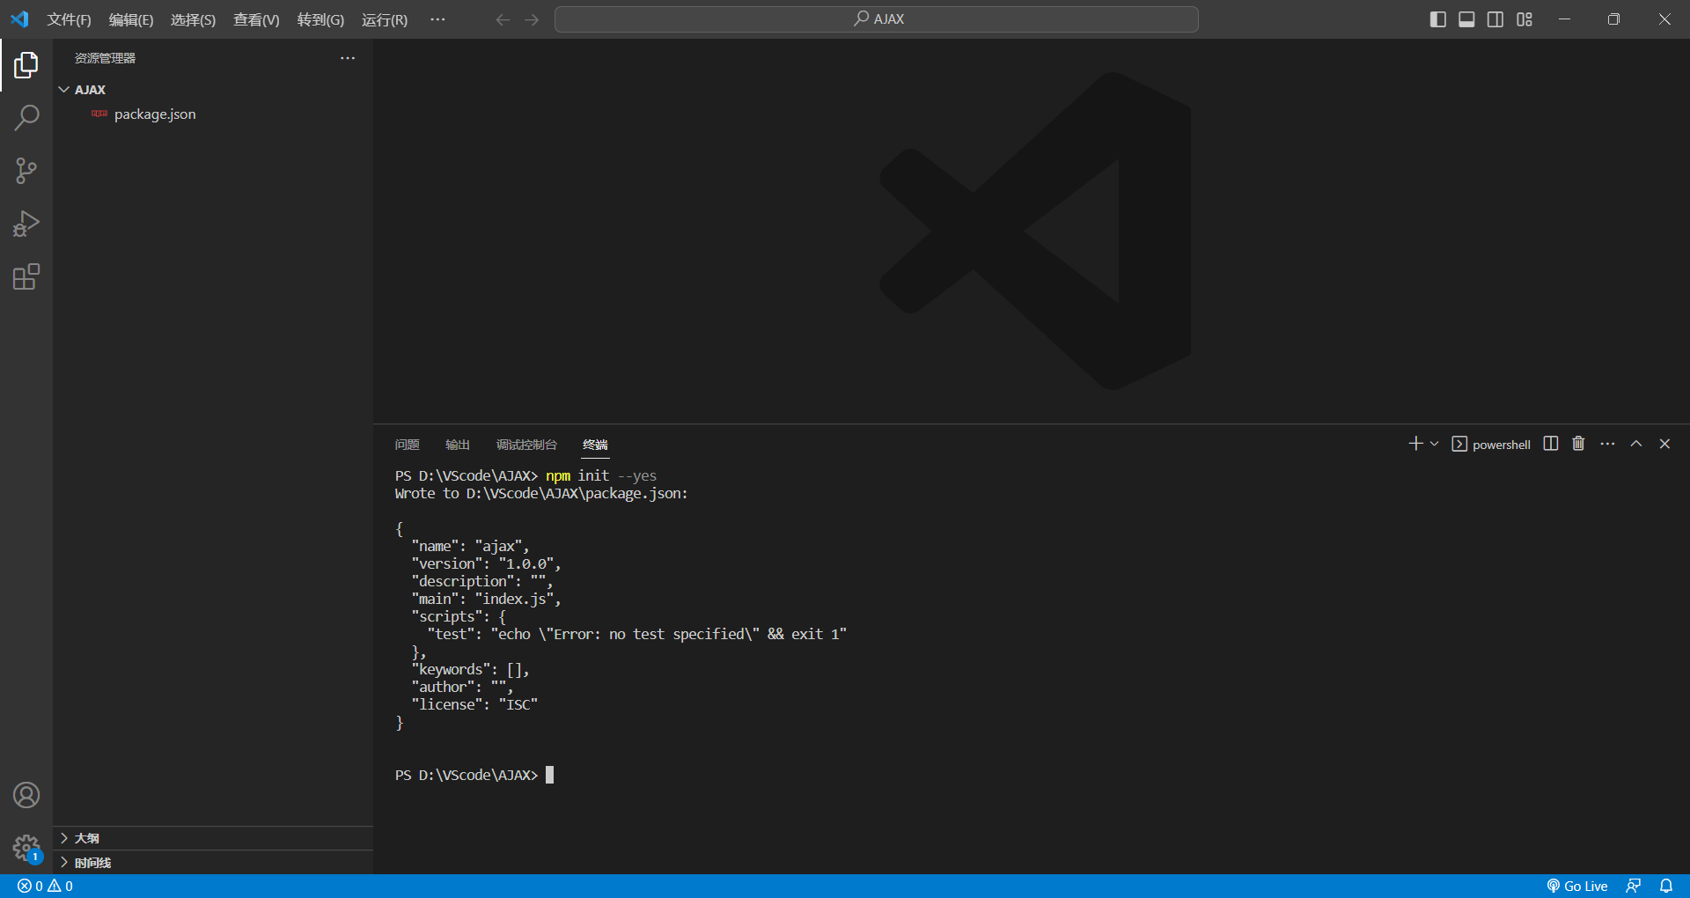The width and height of the screenshot is (1690, 898).
Task: Open the 选择(S) menu
Action: (x=193, y=19)
